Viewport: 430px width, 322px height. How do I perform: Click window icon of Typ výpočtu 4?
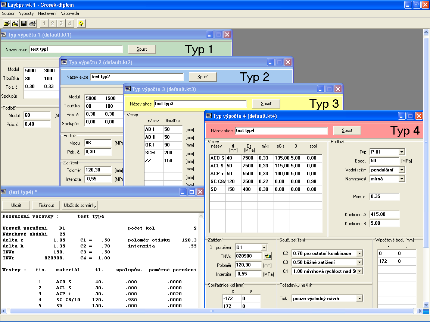[x=209, y=116]
